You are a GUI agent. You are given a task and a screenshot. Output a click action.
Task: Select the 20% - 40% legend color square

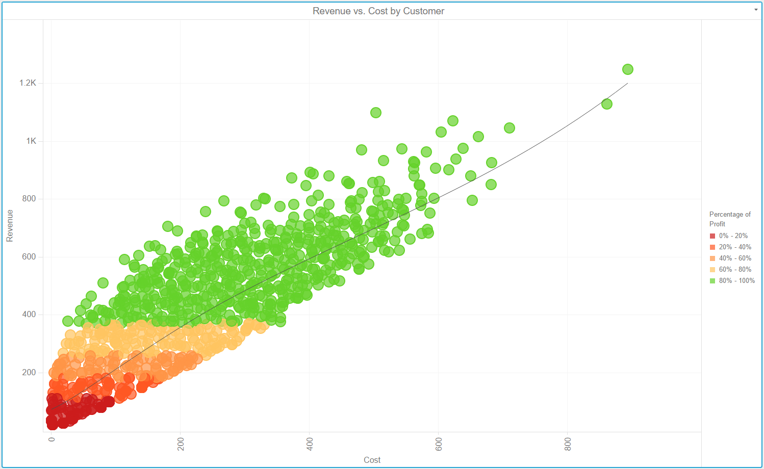tap(712, 247)
